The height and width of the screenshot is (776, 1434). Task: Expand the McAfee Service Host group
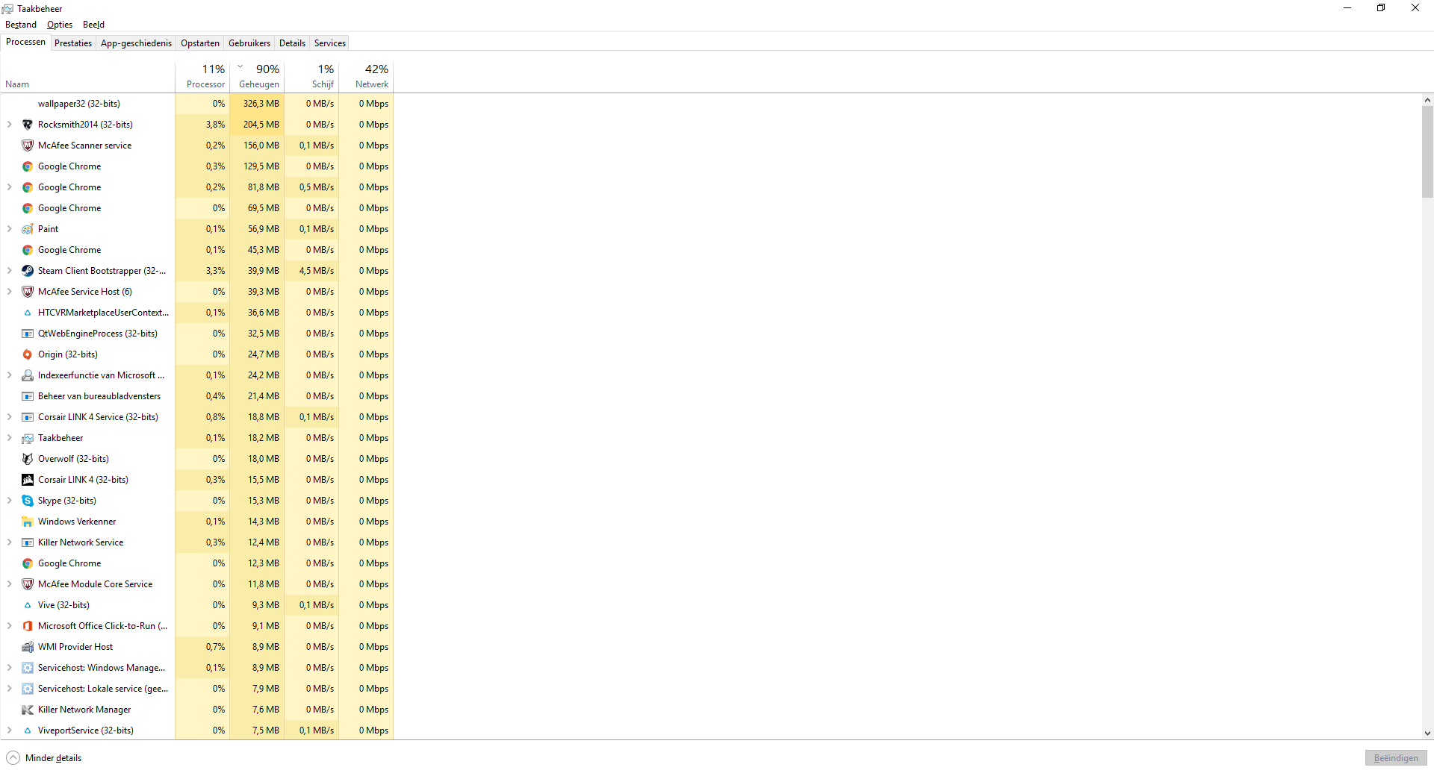click(9, 292)
